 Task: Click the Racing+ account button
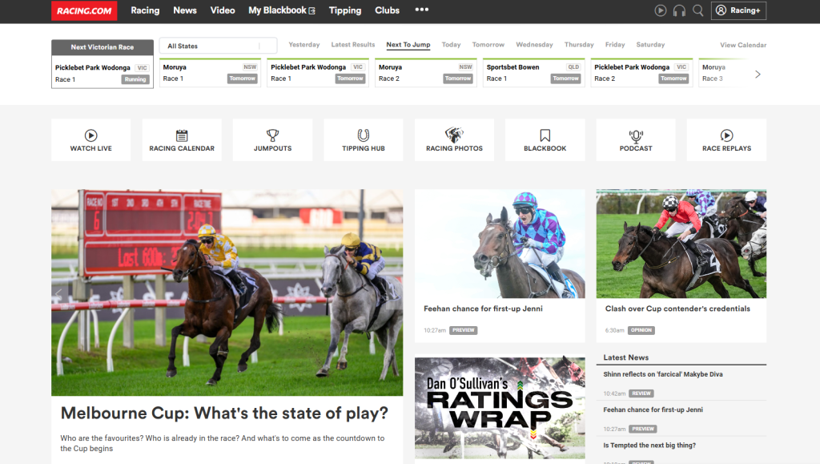738,10
